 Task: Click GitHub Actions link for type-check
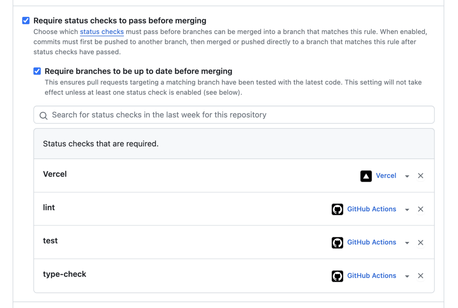371,276
